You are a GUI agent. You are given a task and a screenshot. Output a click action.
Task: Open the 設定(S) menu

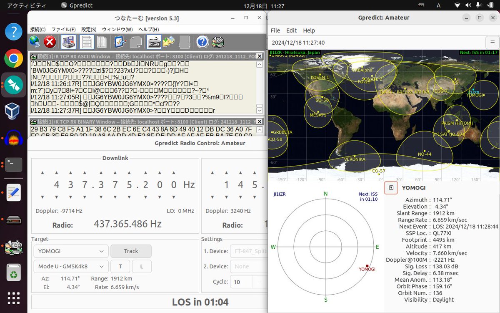click(89, 30)
